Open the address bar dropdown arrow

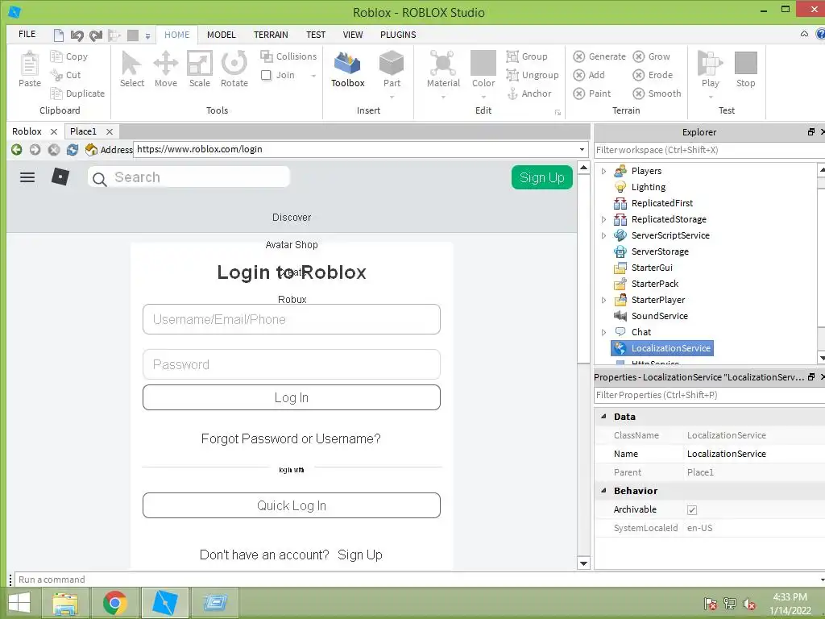pos(582,149)
